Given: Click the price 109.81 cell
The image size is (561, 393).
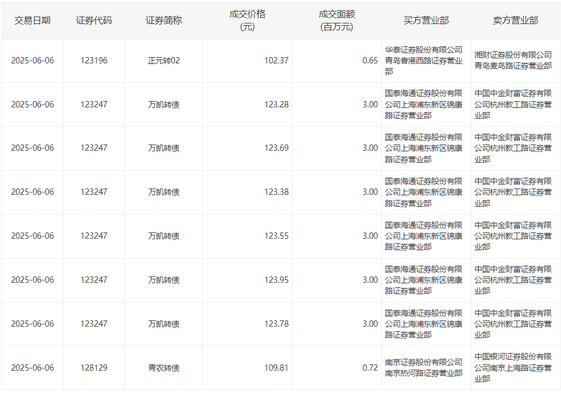Looking at the screenshot, I should [x=247, y=368].
